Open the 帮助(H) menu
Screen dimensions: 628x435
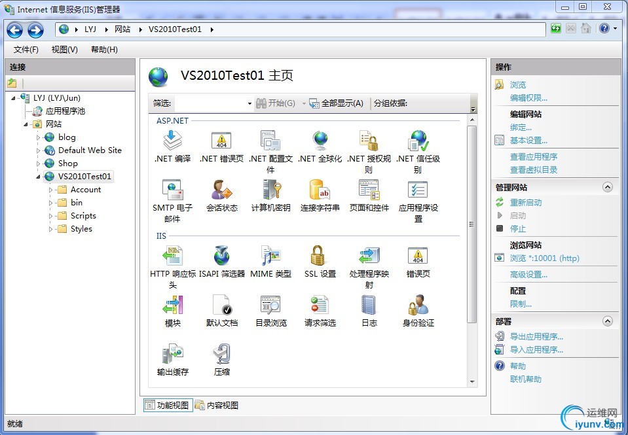[x=104, y=50]
